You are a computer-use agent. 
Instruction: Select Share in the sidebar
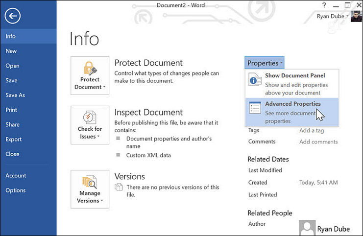pos(28,124)
